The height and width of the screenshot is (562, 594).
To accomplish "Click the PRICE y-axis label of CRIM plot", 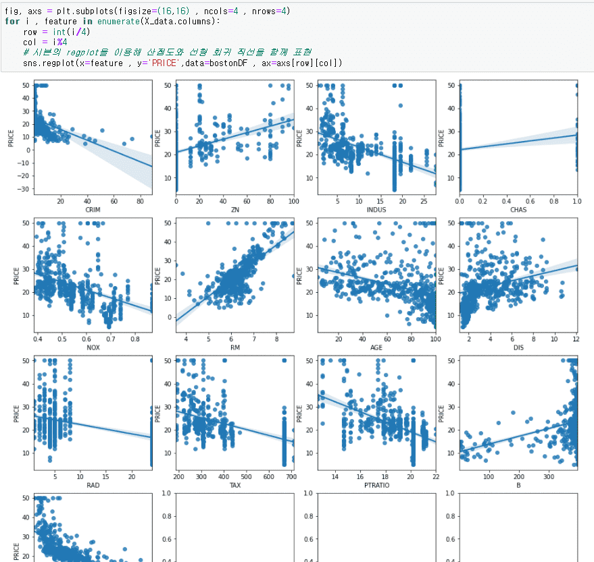I will click(11, 138).
